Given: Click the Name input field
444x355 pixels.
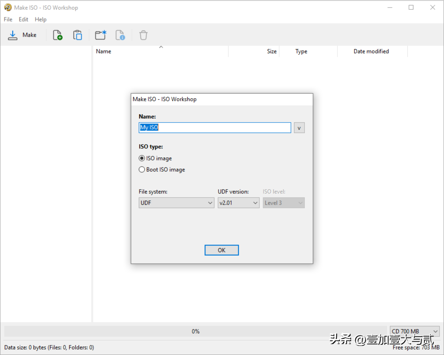Looking at the screenshot, I should point(215,128).
